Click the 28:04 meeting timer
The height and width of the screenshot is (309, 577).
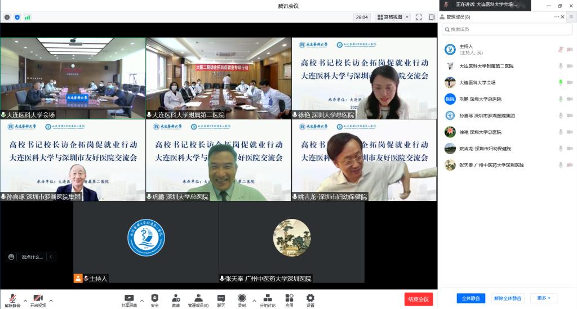click(362, 17)
